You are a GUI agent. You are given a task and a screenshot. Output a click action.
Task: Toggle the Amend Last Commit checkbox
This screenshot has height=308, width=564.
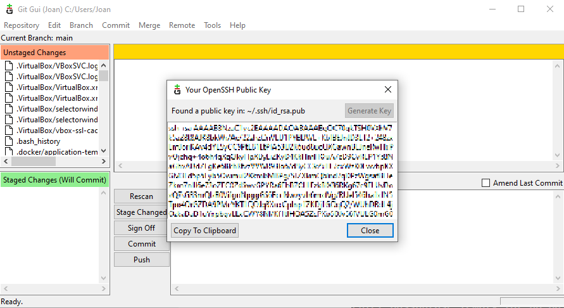[x=486, y=183]
